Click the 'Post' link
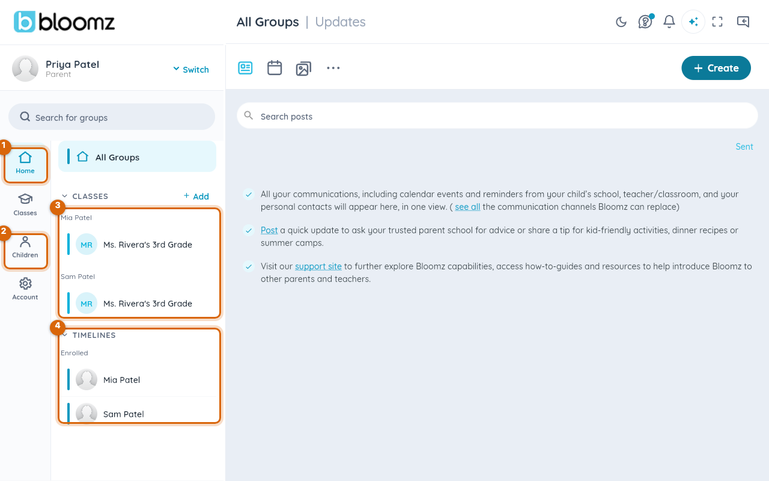The height and width of the screenshot is (481, 769). [x=269, y=230]
